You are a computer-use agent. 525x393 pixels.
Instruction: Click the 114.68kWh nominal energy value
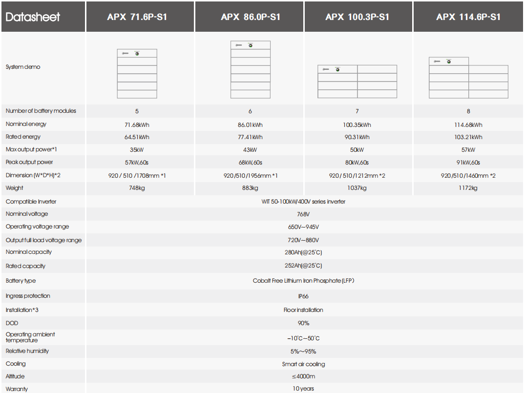tap(468, 125)
